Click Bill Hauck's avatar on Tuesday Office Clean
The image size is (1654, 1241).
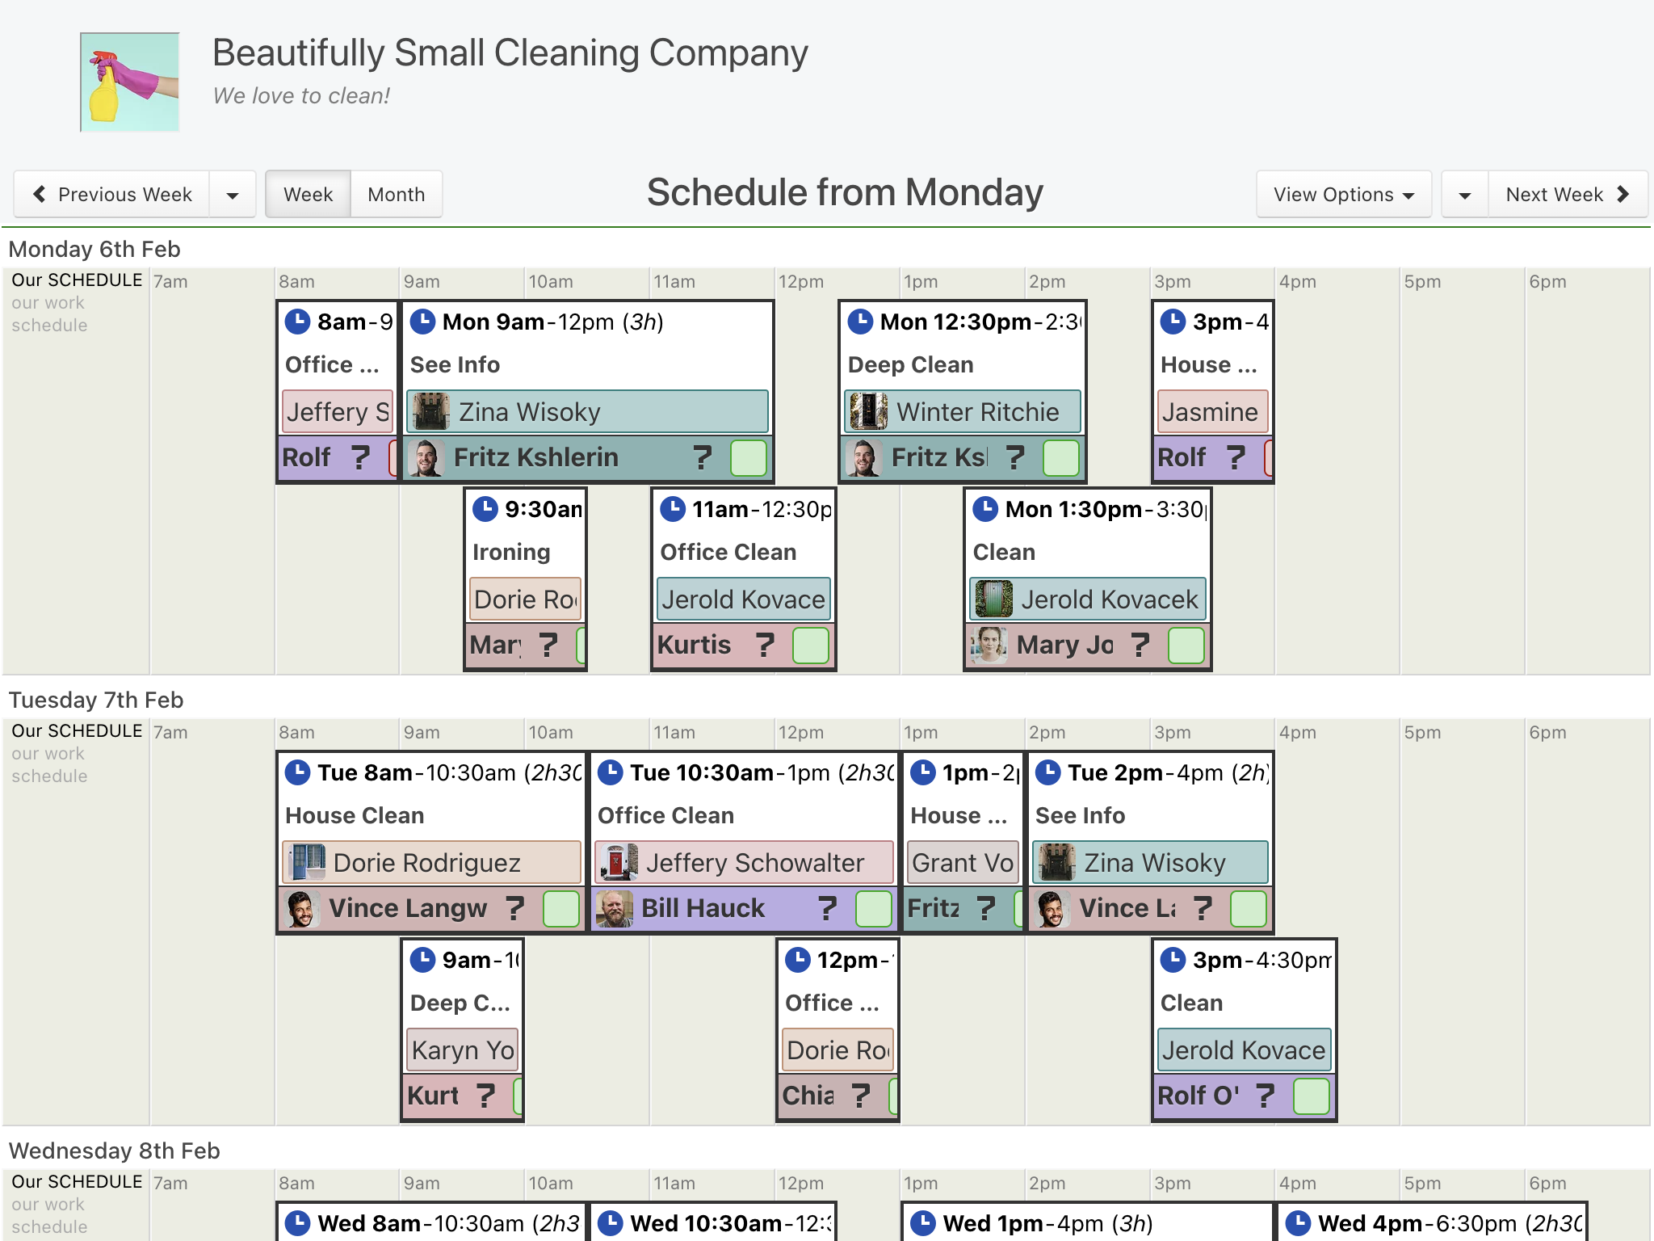[615, 908]
